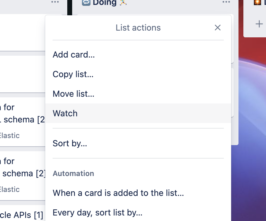Click the Watch menu entry

pyautogui.click(x=65, y=113)
